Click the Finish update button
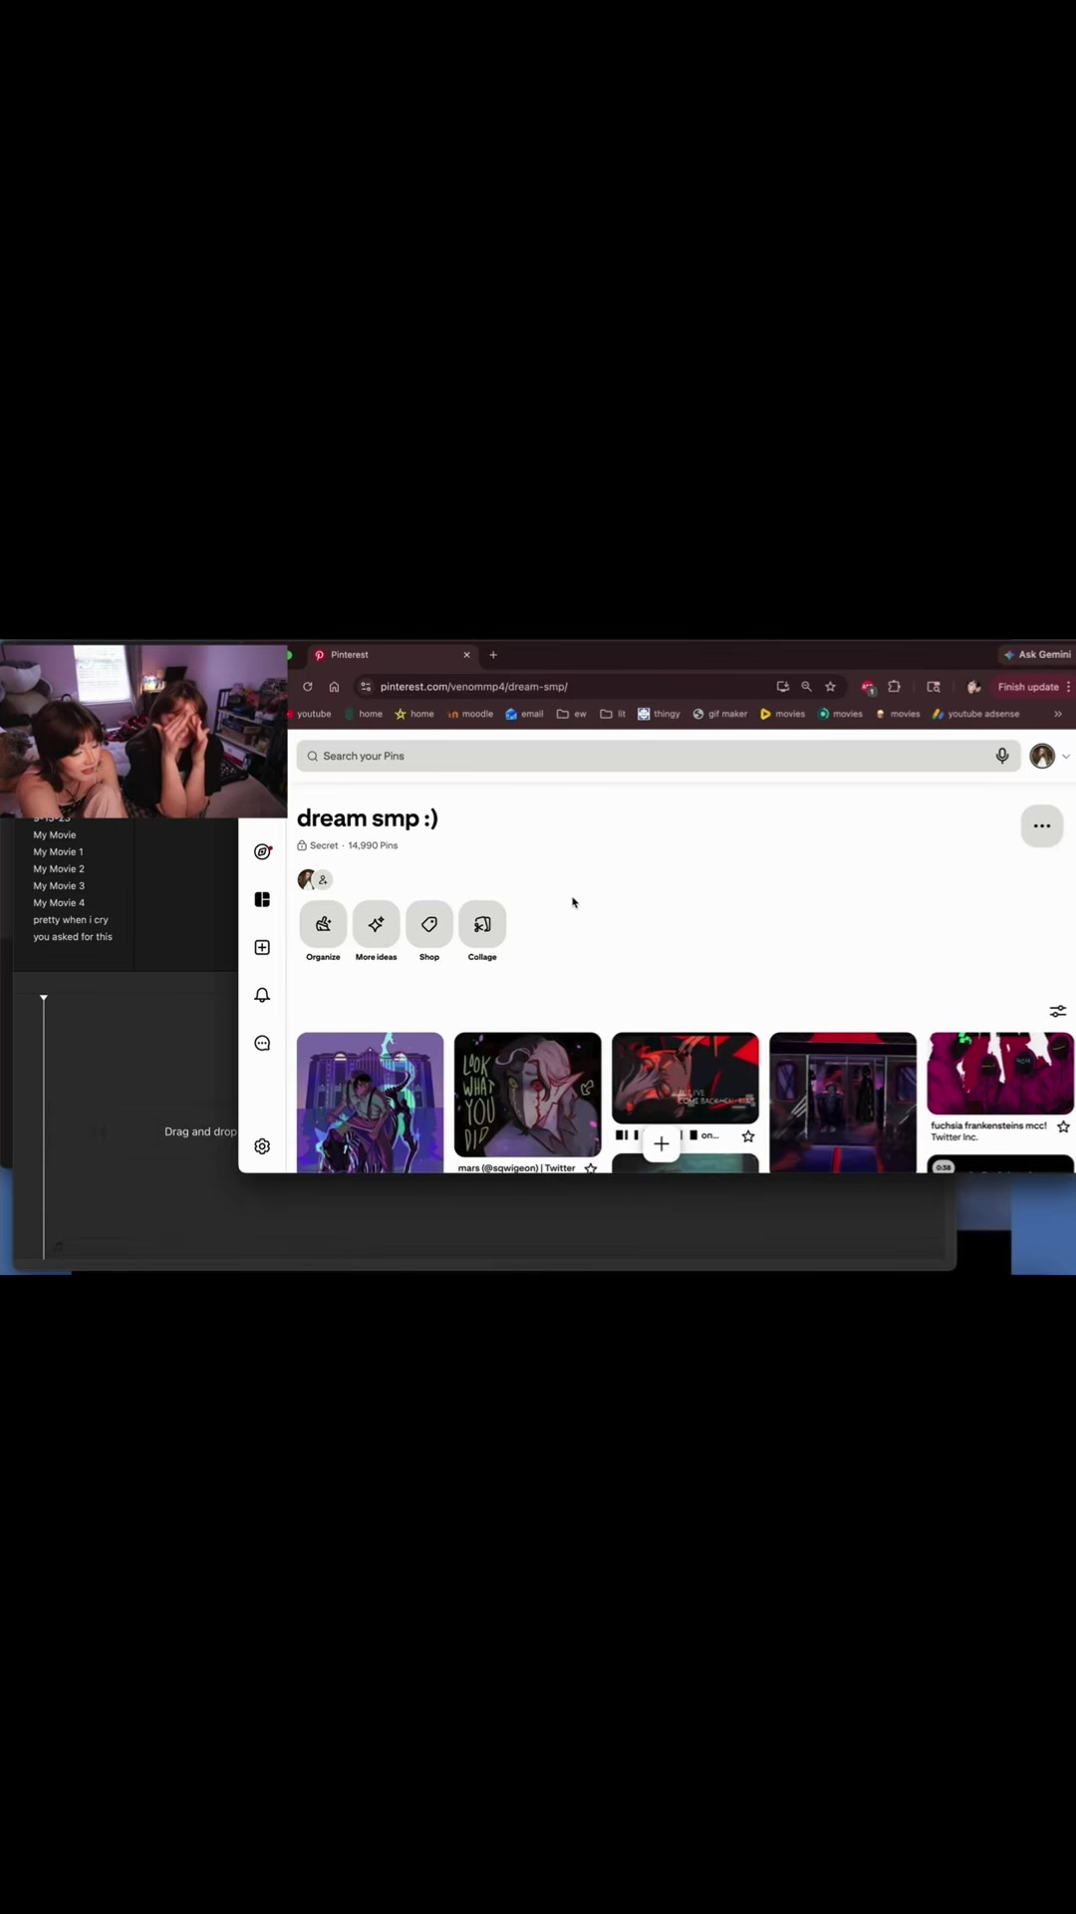The image size is (1076, 1914). click(x=1028, y=687)
